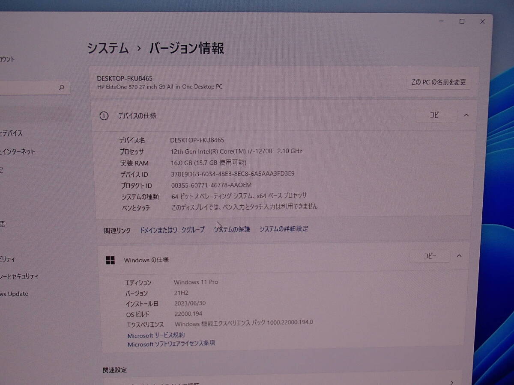Select sidebar item ending in デバイス

(12, 133)
